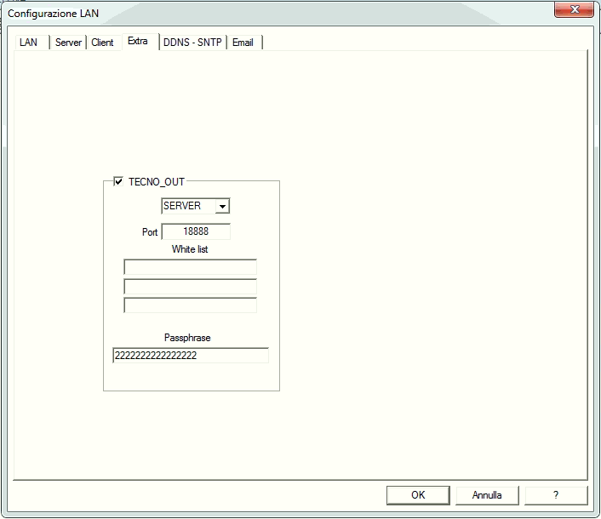Open the Server tab
Screen dimensions: 601x519
tap(68, 43)
